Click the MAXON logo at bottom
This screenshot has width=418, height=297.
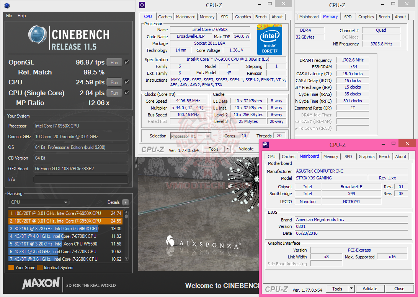(x=41, y=284)
